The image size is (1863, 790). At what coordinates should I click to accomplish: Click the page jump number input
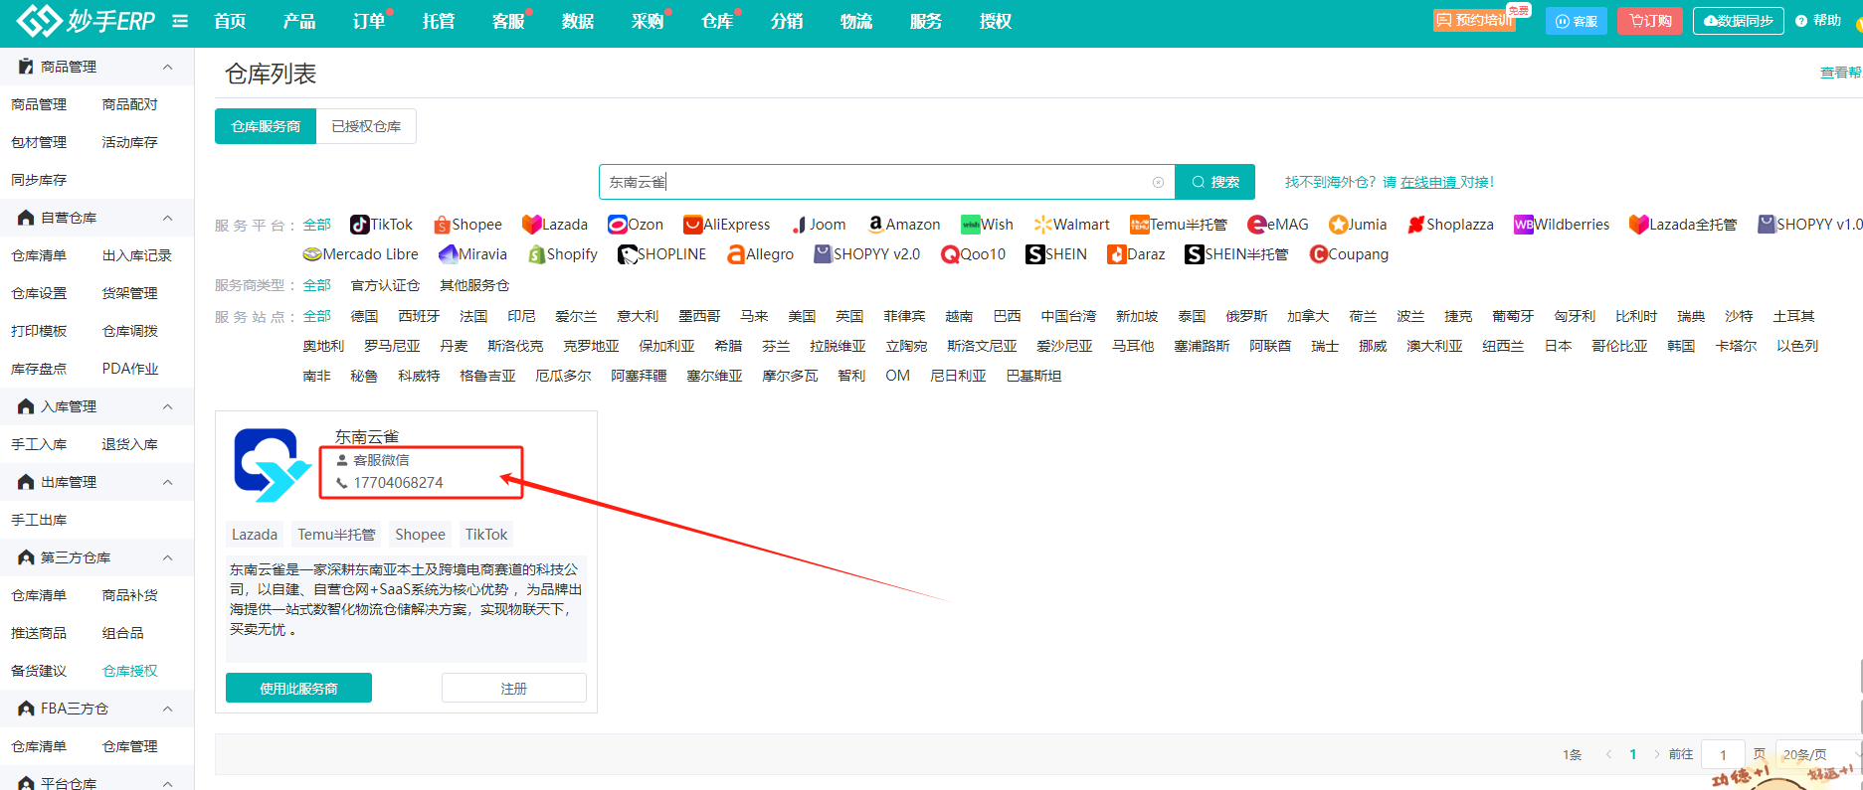pyautogui.click(x=1723, y=754)
